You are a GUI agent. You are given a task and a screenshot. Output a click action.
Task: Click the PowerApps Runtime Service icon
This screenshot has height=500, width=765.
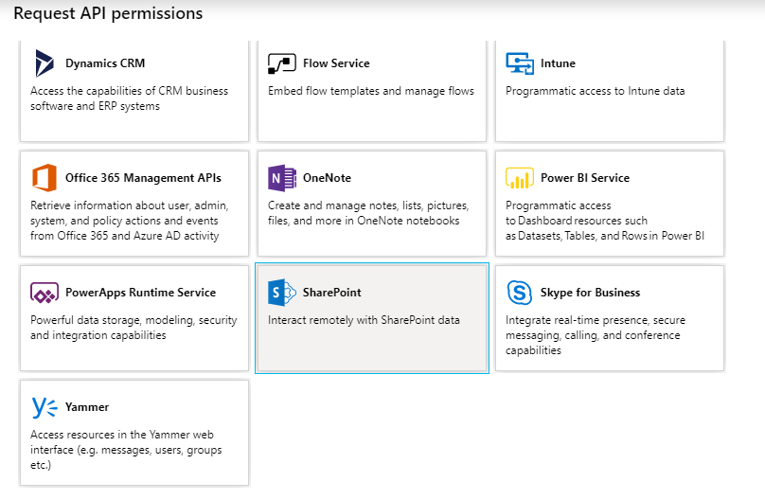point(44,293)
